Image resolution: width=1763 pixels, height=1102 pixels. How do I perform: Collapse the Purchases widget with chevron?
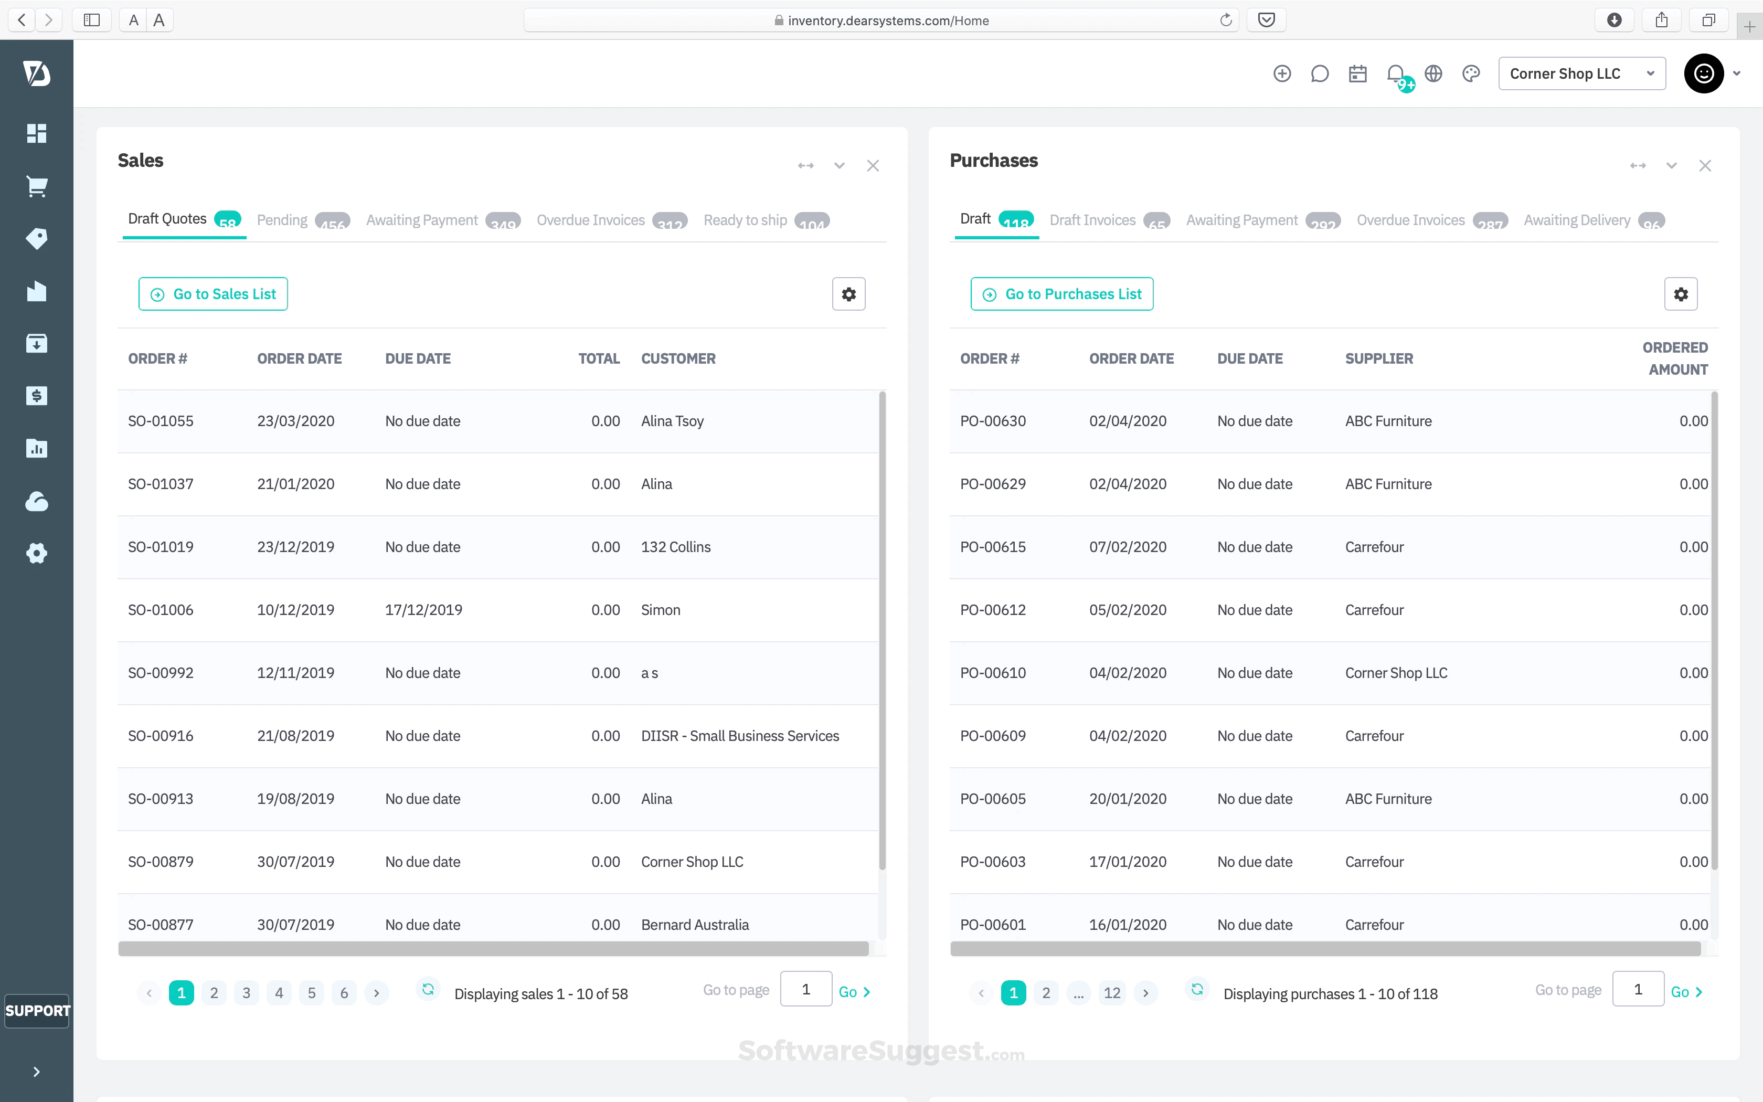point(1671,165)
